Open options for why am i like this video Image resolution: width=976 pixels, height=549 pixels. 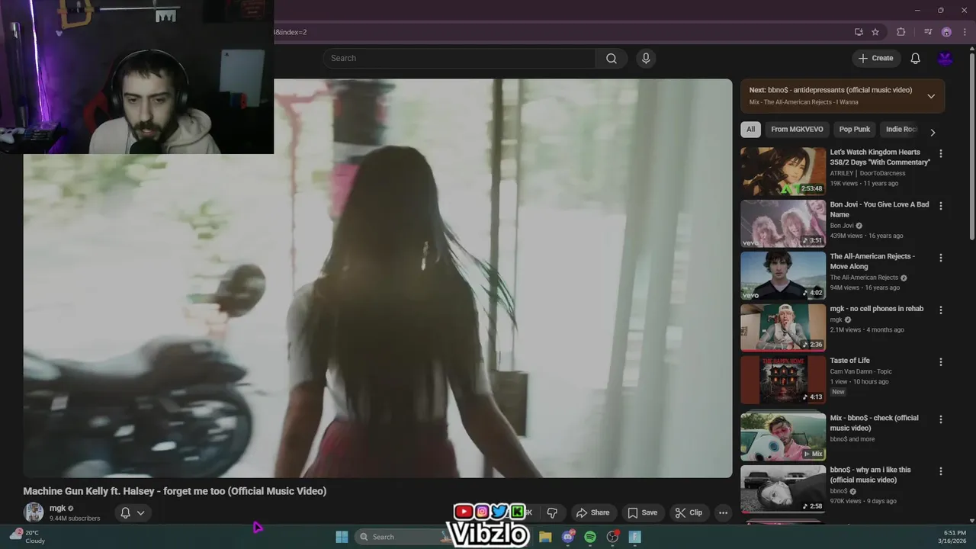click(x=940, y=471)
